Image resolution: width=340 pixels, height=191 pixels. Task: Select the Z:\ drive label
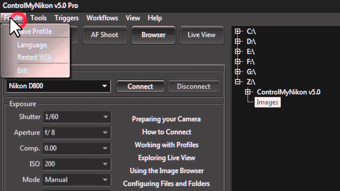[251, 82]
